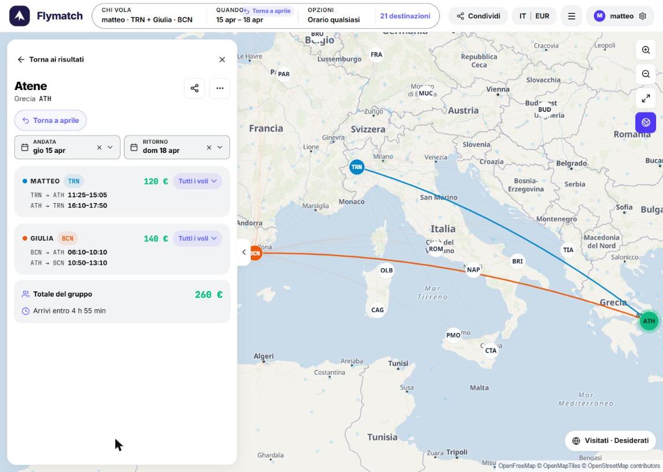Open settings gear next to matteo
The width and height of the screenshot is (663, 472).
643,16
